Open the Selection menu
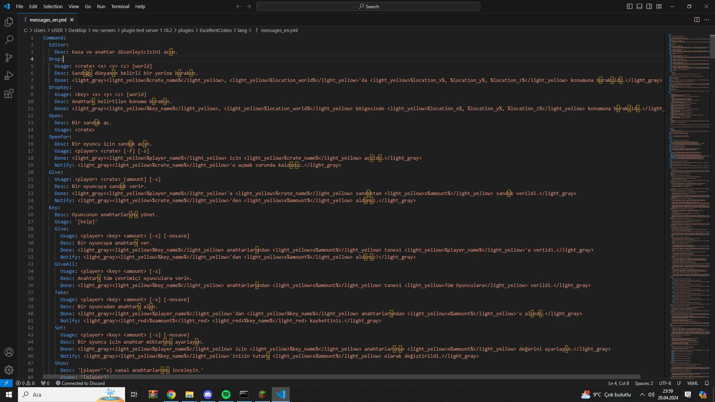 point(53,6)
